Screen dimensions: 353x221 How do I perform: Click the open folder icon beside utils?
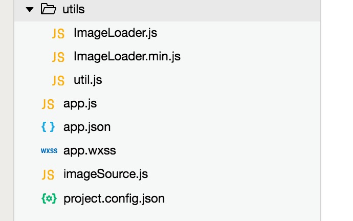(49, 9)
